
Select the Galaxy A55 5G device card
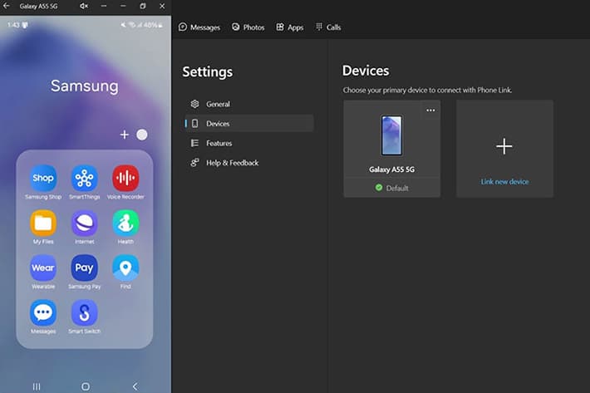pos(391,149)
